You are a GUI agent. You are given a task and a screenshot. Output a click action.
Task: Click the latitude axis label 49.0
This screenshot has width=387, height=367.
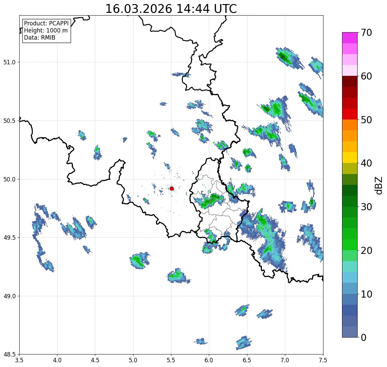click(9, 296)
